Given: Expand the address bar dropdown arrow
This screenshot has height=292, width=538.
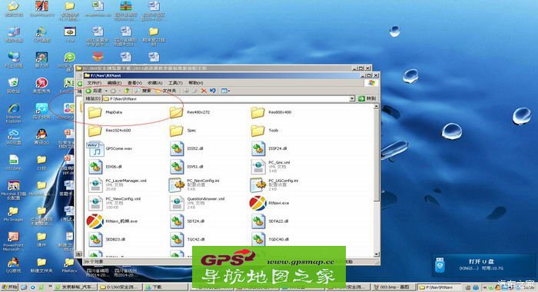Looking at the screenshot, I should click(352, 99).
